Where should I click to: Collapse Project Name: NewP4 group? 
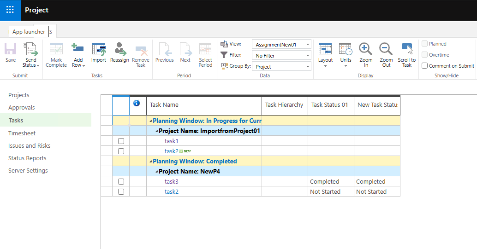pyautogui.click(x=157, y=172)
